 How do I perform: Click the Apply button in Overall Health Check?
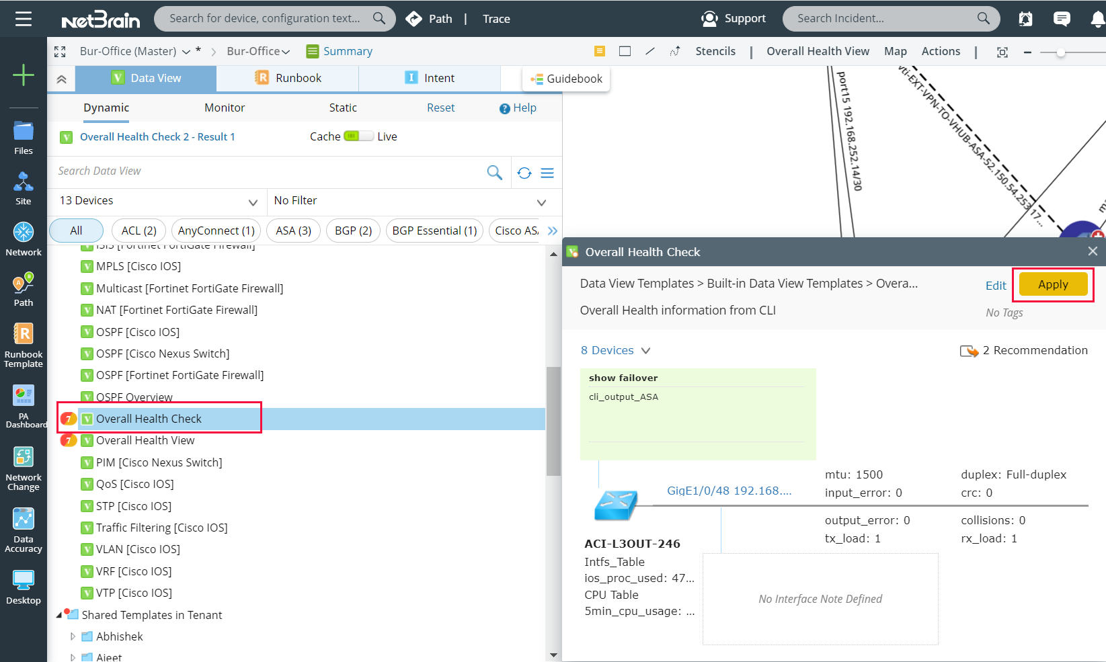pos(1052,284)
